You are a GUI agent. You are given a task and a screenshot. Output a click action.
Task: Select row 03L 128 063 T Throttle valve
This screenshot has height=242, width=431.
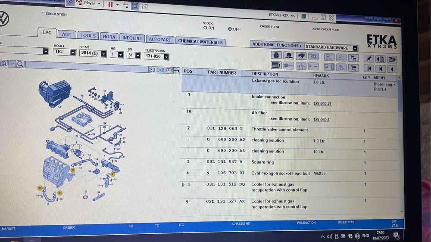pos(290,129)
